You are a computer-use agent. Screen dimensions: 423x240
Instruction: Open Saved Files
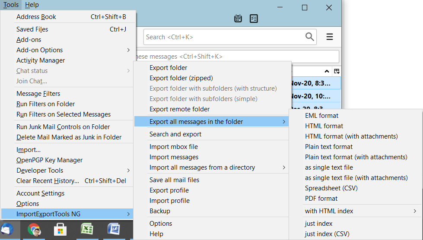(x=67, y=29)
